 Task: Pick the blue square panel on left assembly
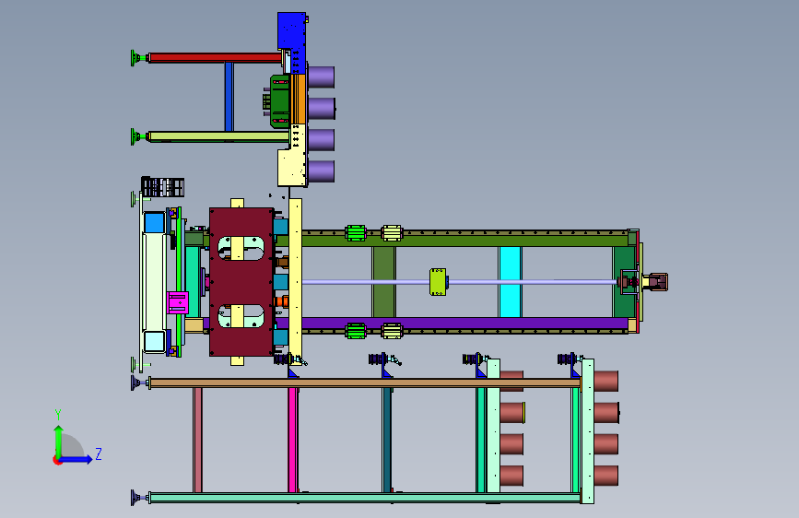[155, 223]
